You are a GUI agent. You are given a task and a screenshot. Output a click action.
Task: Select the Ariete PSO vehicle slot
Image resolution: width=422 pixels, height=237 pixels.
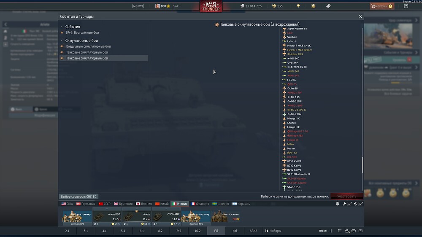click(107, 217)
